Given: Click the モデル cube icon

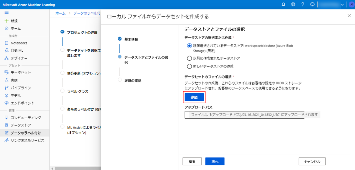Looking at the screenshot, I should click(7, 96).
